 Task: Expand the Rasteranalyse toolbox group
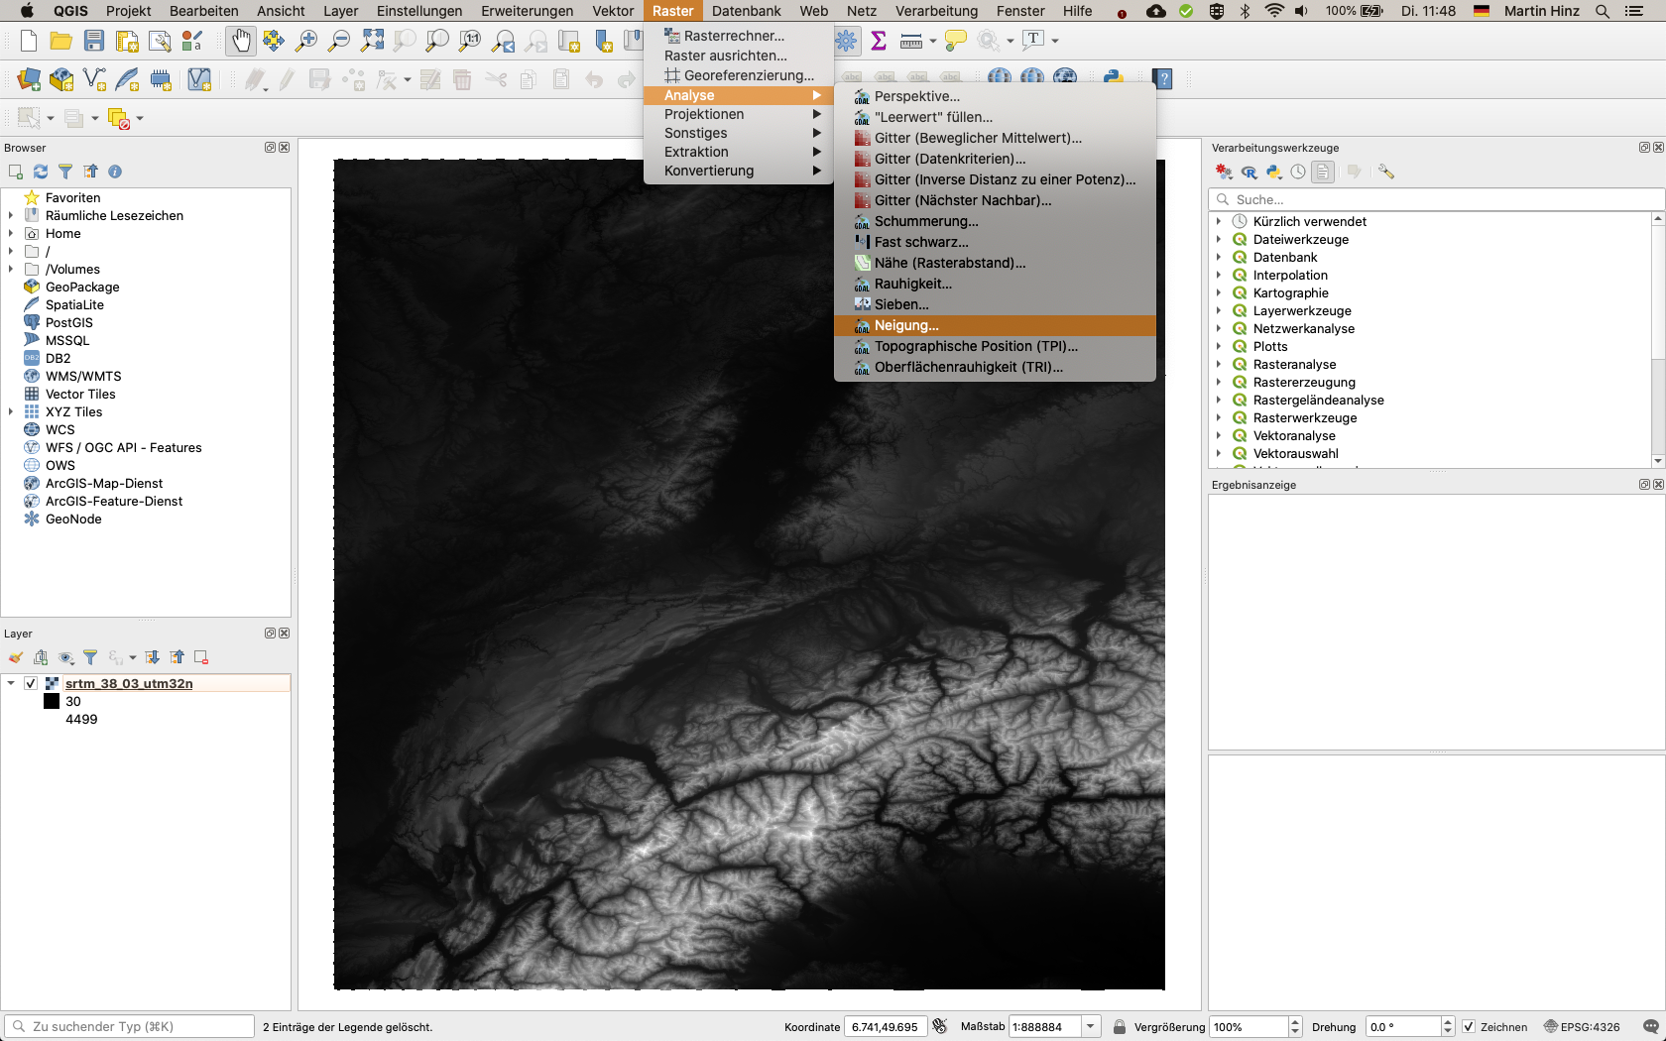1219,364
